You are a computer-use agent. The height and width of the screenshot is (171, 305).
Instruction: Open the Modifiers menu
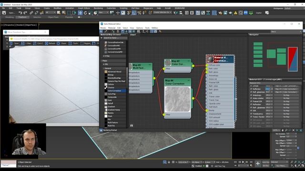(57, 8)
